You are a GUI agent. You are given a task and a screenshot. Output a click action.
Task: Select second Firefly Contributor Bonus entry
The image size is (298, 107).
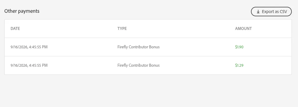click(138, 65)
